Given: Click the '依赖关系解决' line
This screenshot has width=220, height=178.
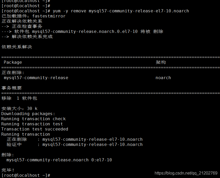Looking at the screenshot, I should [17, 47].
